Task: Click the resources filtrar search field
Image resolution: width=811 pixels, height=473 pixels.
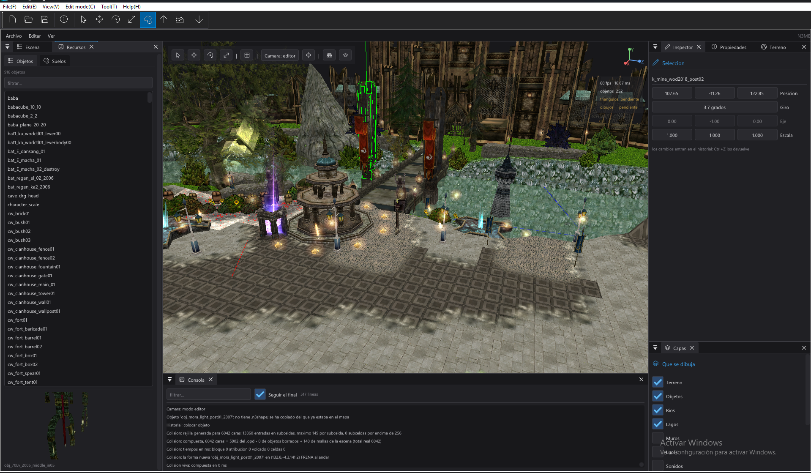Action: (78, 83)
